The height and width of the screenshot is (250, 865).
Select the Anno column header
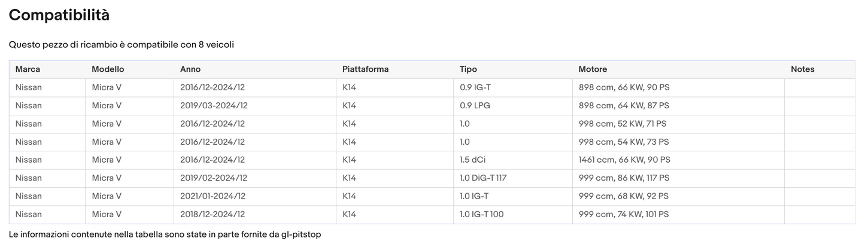pos(190,69)
